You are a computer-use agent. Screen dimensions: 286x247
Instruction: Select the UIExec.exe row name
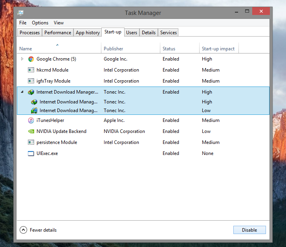click(47, 153)
